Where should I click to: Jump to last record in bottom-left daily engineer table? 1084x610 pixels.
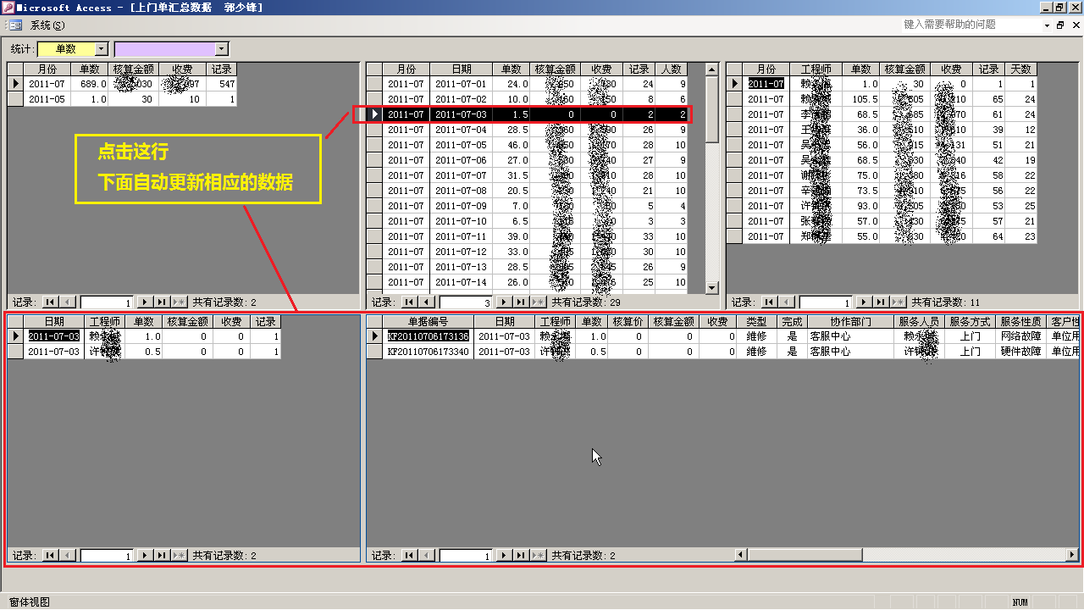click(x=160, y=556)
